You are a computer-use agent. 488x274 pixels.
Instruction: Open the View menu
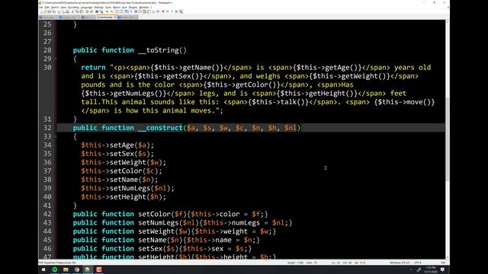click(63, 7)
